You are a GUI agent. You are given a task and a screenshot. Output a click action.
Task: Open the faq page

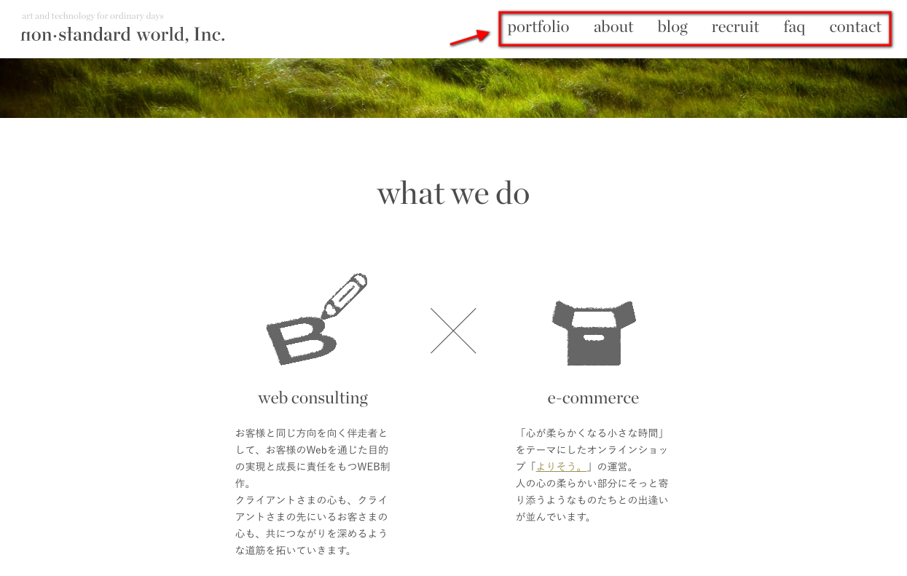pyautogui.click(x=794, y=28)
